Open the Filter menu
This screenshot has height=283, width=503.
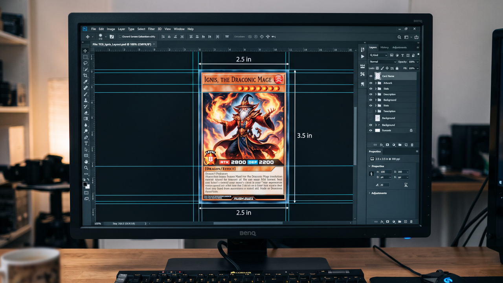tap(151, 29)
